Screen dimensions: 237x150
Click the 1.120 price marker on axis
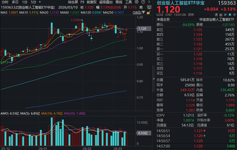[x=142, y=29]
